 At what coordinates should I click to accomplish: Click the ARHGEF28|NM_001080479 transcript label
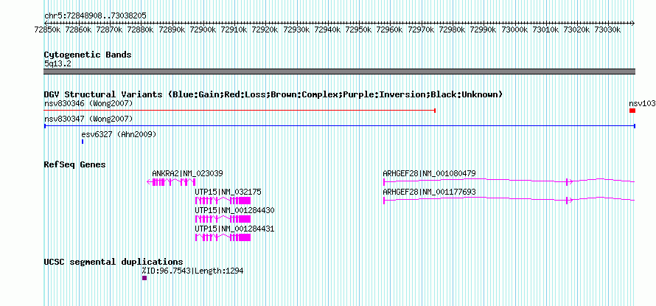point(429,173)
